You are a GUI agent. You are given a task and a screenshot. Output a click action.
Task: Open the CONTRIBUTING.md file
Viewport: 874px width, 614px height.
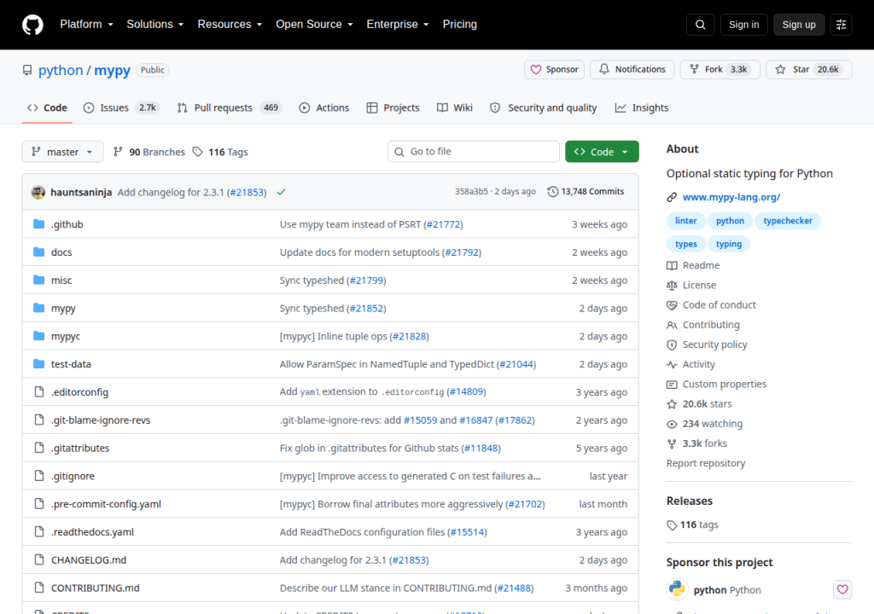96,588
